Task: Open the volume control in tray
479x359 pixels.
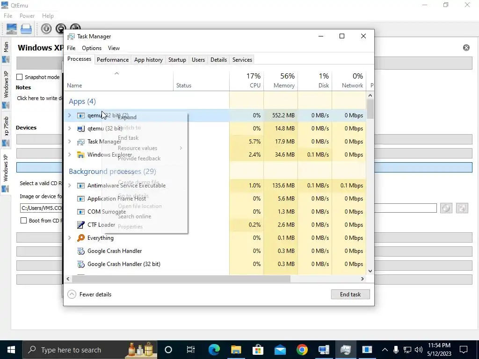Action: 419,350
